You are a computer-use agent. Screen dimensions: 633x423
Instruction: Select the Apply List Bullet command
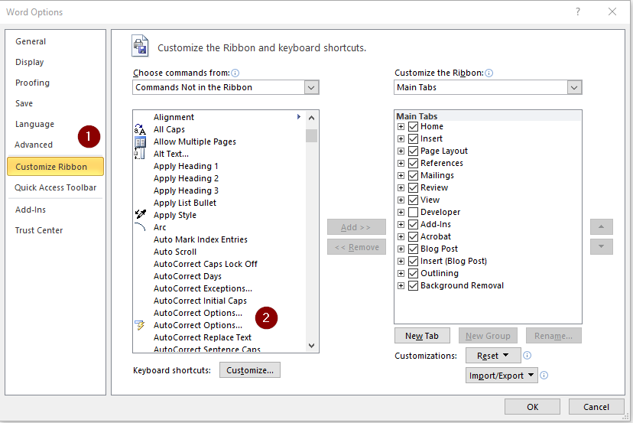(184, 203)
